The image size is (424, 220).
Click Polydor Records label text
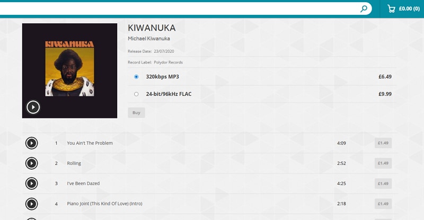click(x=168, y=62)
